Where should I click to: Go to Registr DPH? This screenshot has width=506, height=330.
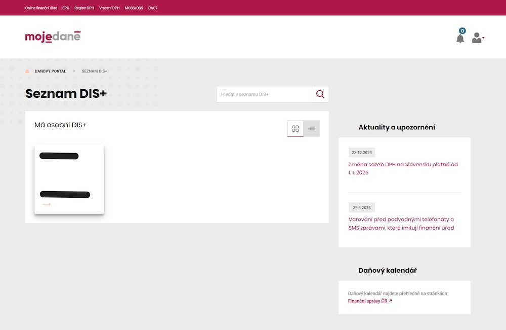tap(84, 8)
